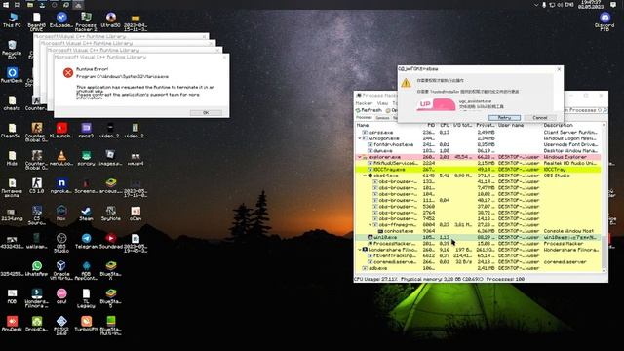The width and height of the screenshot is (624, 351).
Task: Click Cancel in the permission dialog
Action: [539, 118]
